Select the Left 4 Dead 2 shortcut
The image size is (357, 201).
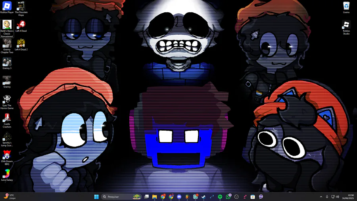(21, 45)
